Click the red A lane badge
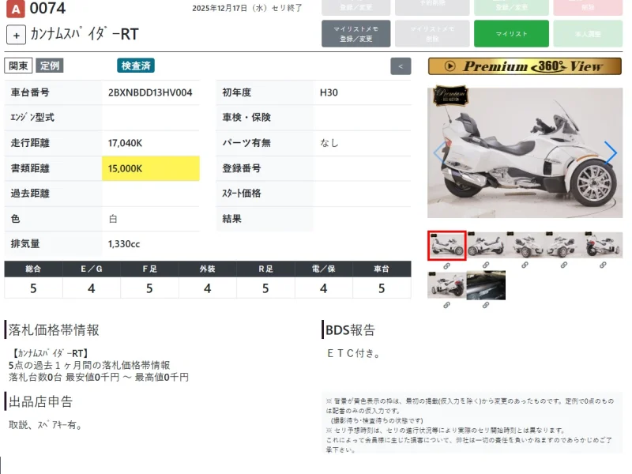Screen dimensions: 632x474 click(x=16, y=9)
